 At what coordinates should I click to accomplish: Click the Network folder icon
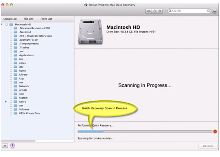15,86
